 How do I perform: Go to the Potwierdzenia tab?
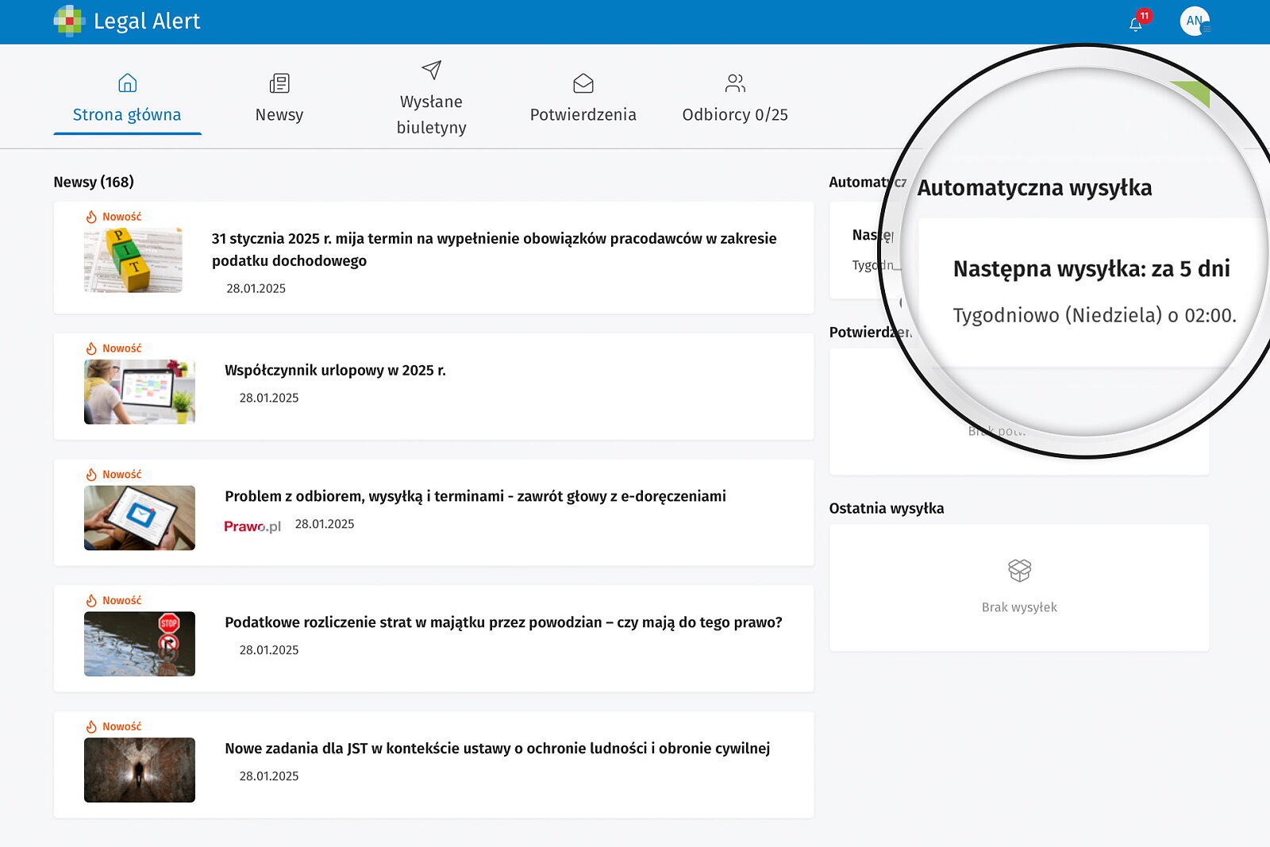[583, 115]
